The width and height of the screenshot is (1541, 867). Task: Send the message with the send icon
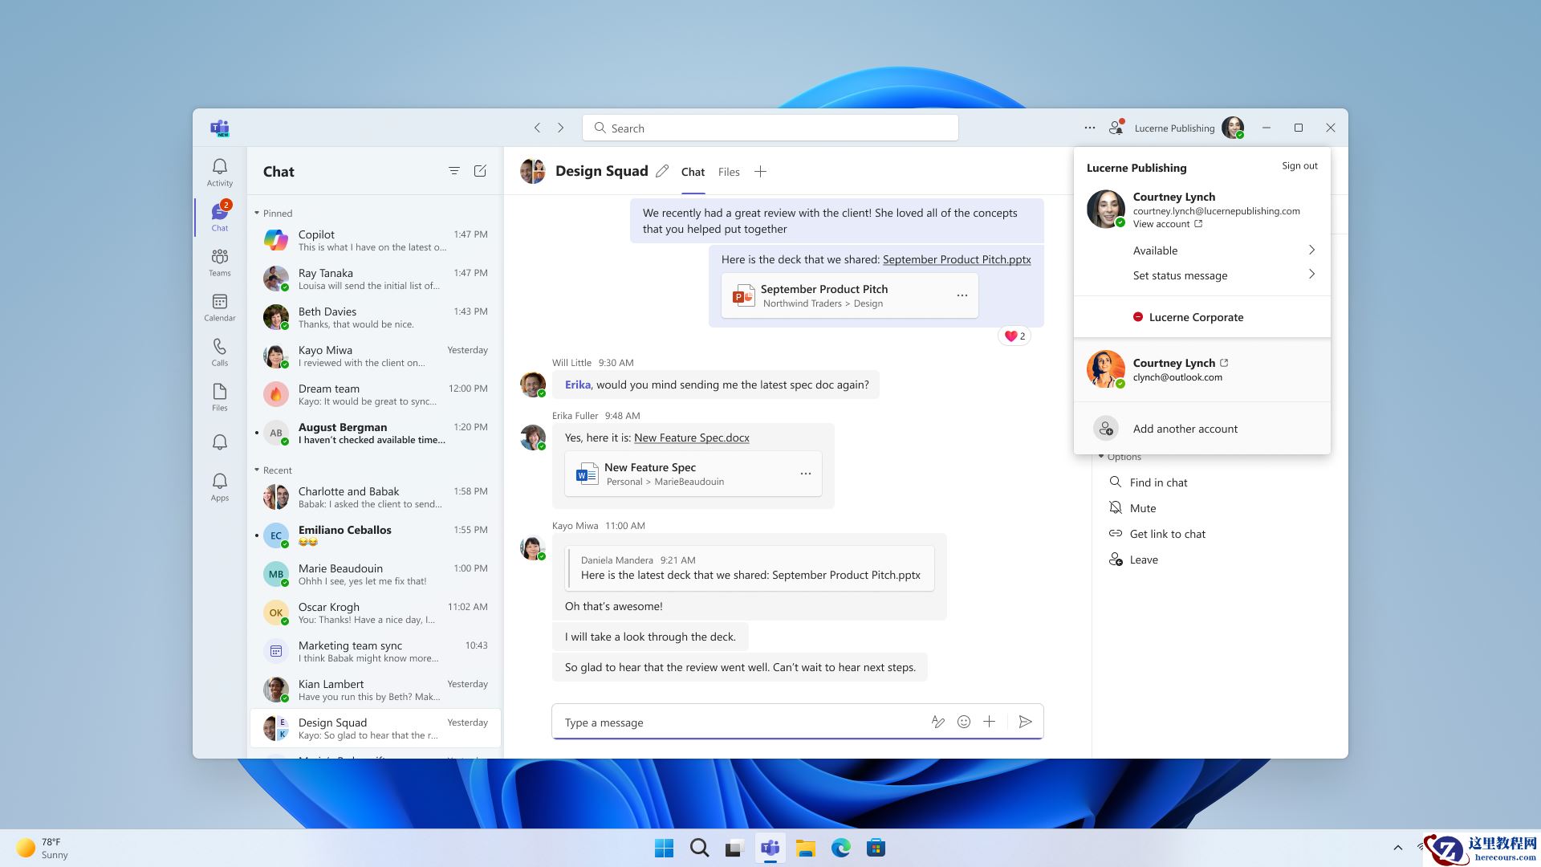point(1025,722)
